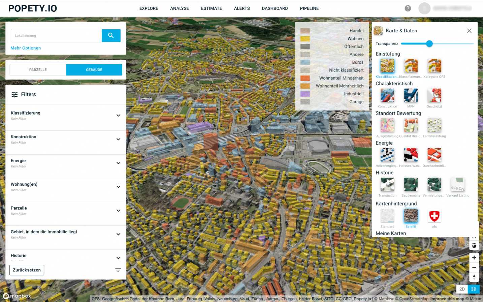The image size is (483, 302).
Task: Click the Transparenz slider handle
Action: click(x=429, y=43)
